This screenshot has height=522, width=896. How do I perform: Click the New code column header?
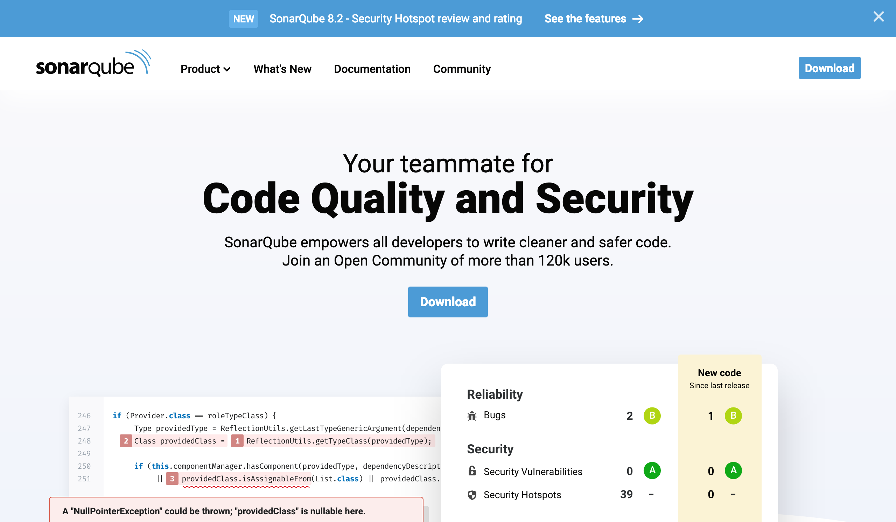click(719, 373)
